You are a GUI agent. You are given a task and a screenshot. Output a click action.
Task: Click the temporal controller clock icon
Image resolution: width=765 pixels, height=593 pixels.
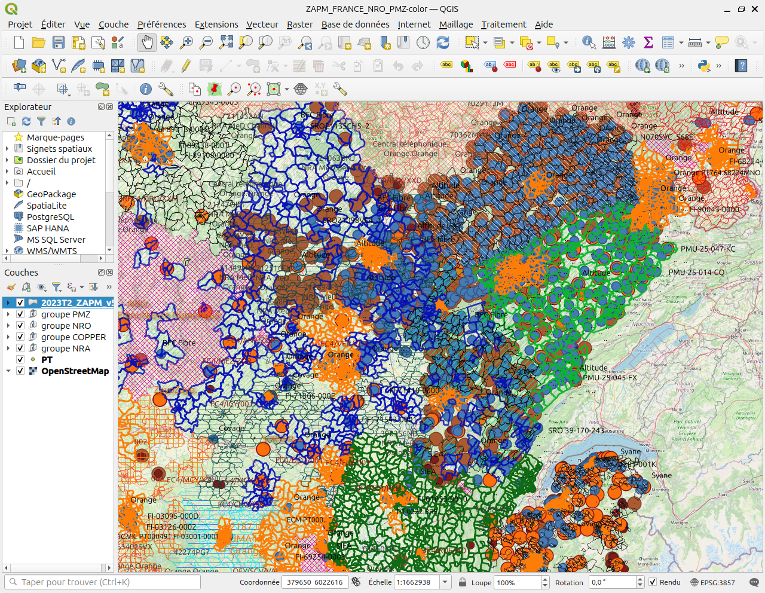[423, 42]
